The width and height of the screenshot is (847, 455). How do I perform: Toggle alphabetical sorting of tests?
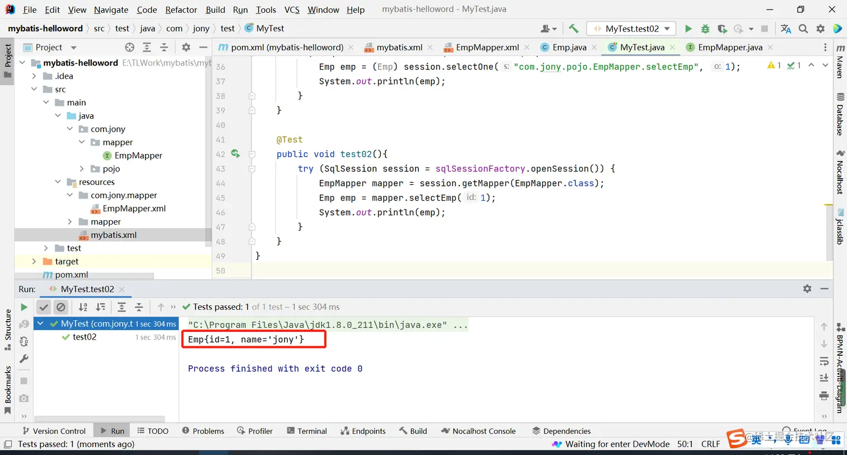coord(83,307)
